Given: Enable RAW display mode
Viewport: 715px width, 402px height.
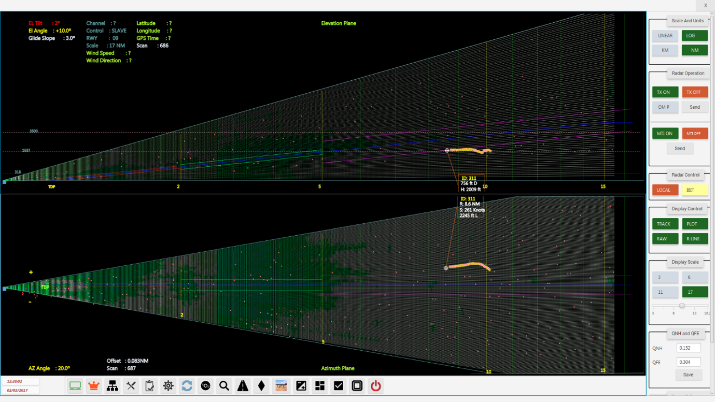Looking at the screenshot, I should click(665, 238).
